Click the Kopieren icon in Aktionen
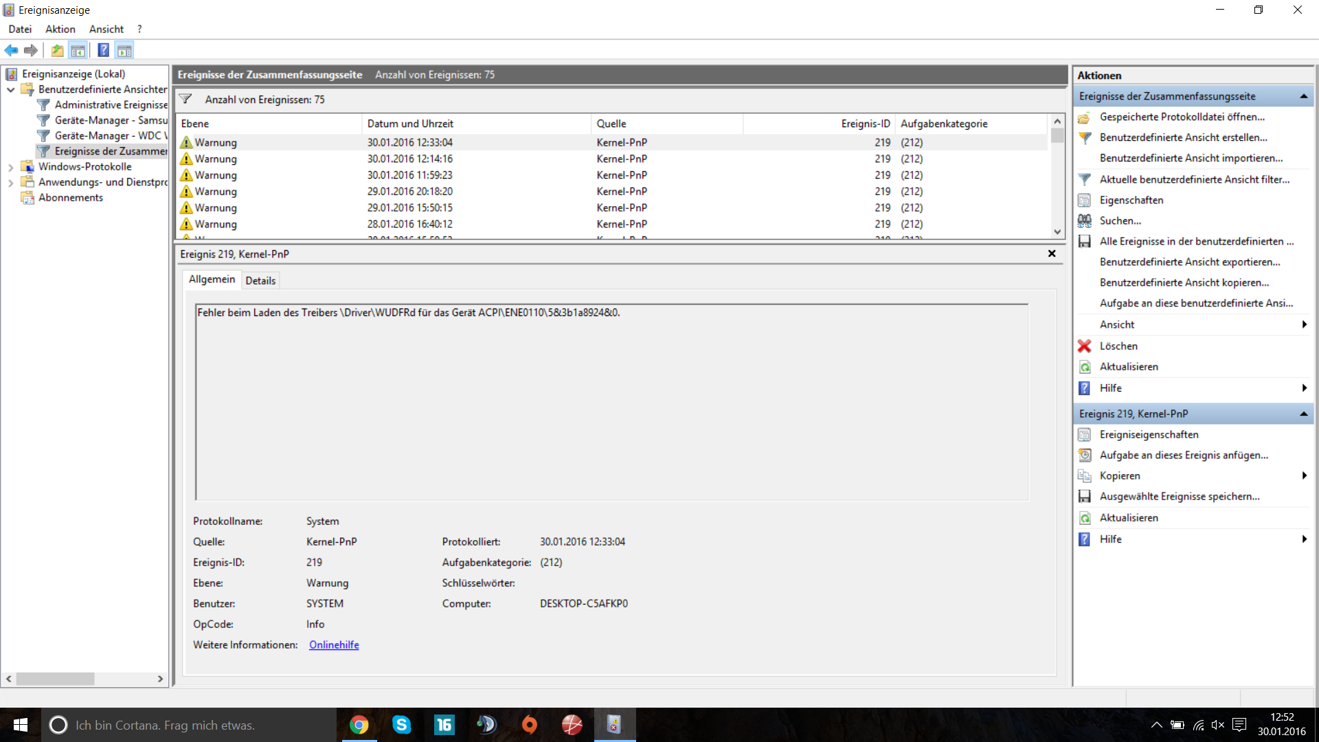This screenshot has height=742, width=1319. pos(1085,475)
